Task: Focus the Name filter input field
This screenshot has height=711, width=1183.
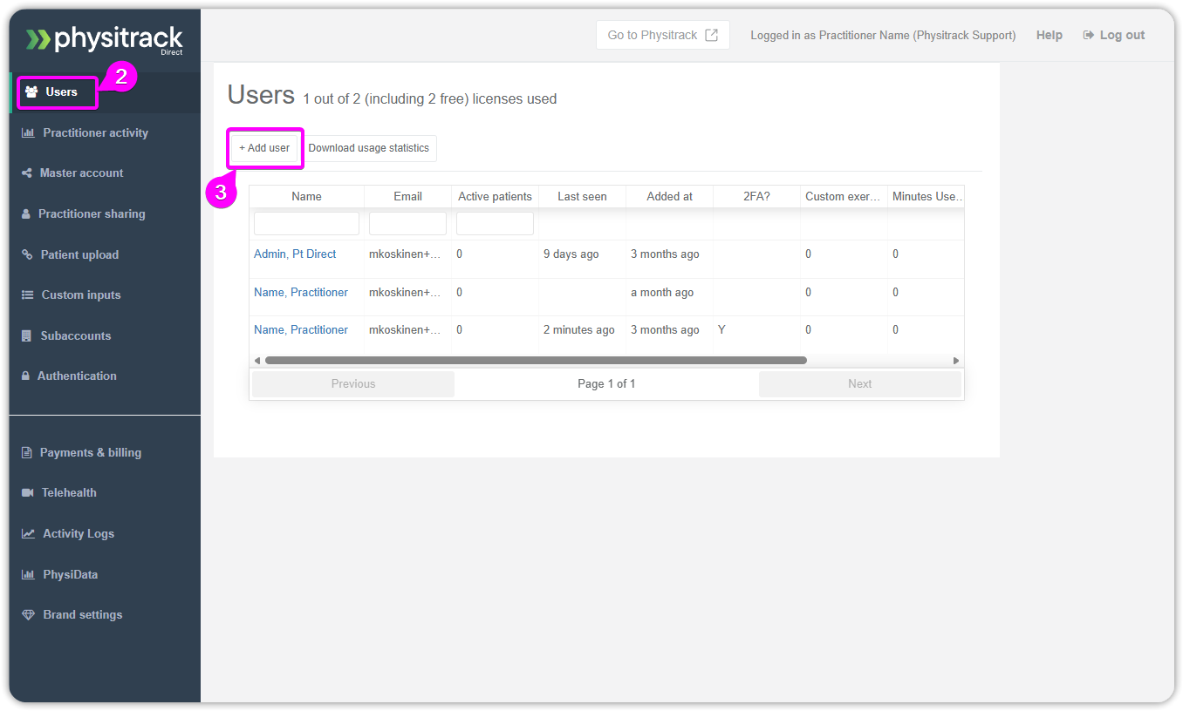Action: click(306, 223)
